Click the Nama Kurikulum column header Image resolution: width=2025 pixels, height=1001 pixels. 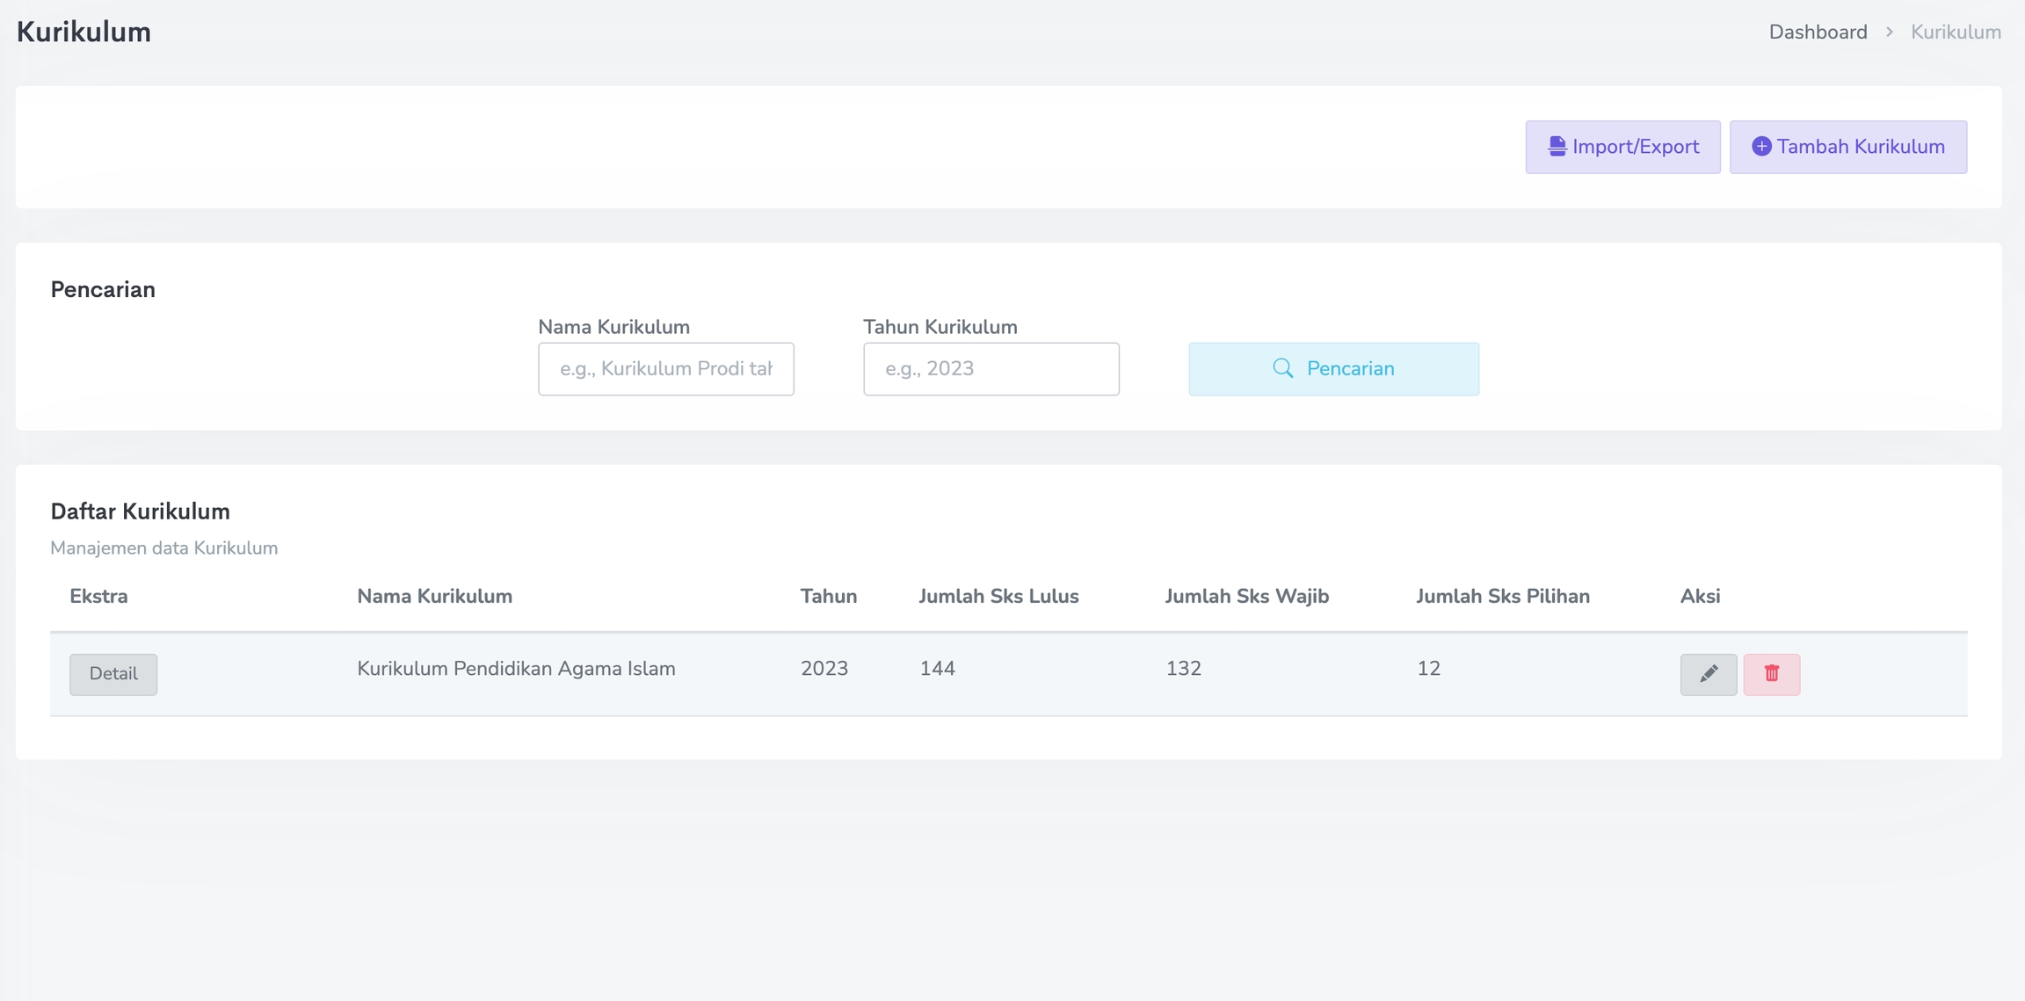(434, 597)
